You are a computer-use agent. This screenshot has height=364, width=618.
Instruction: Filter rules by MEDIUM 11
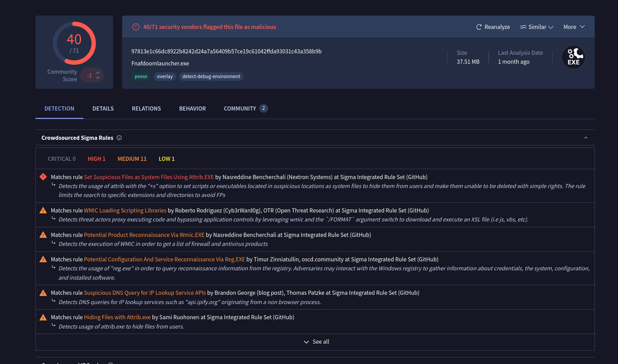point(132,159)
